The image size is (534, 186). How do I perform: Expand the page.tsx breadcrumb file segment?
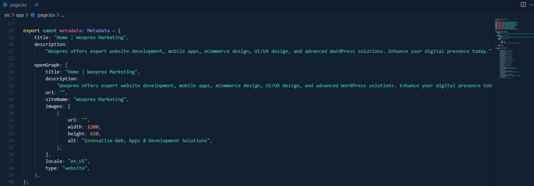pos(46,15)
